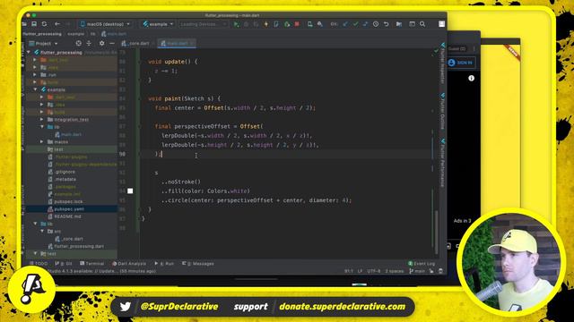Select main.dart in the project tree
This screenshot has width=574, height=322.
coord(68,134)
